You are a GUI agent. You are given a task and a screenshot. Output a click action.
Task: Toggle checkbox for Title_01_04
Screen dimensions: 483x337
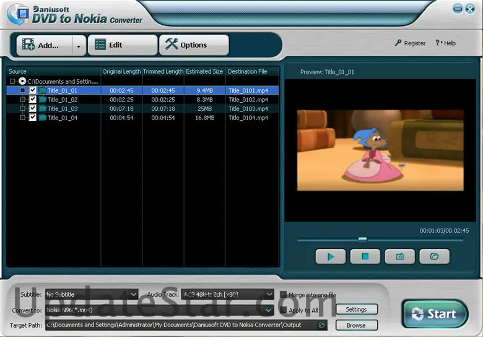pyautogui.click(x=33, y=117)
